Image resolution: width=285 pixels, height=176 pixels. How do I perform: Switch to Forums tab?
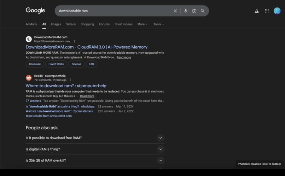[x=104, y=24]
